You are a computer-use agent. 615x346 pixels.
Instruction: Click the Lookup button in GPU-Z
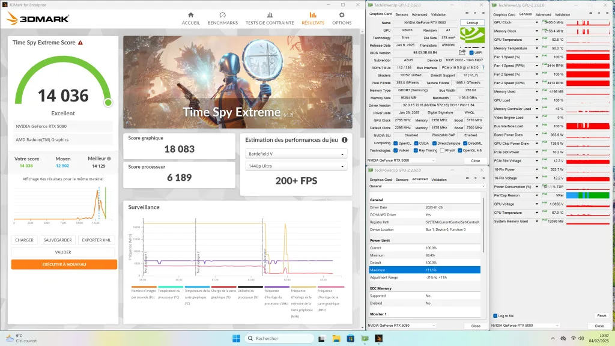tap(472, 22)
